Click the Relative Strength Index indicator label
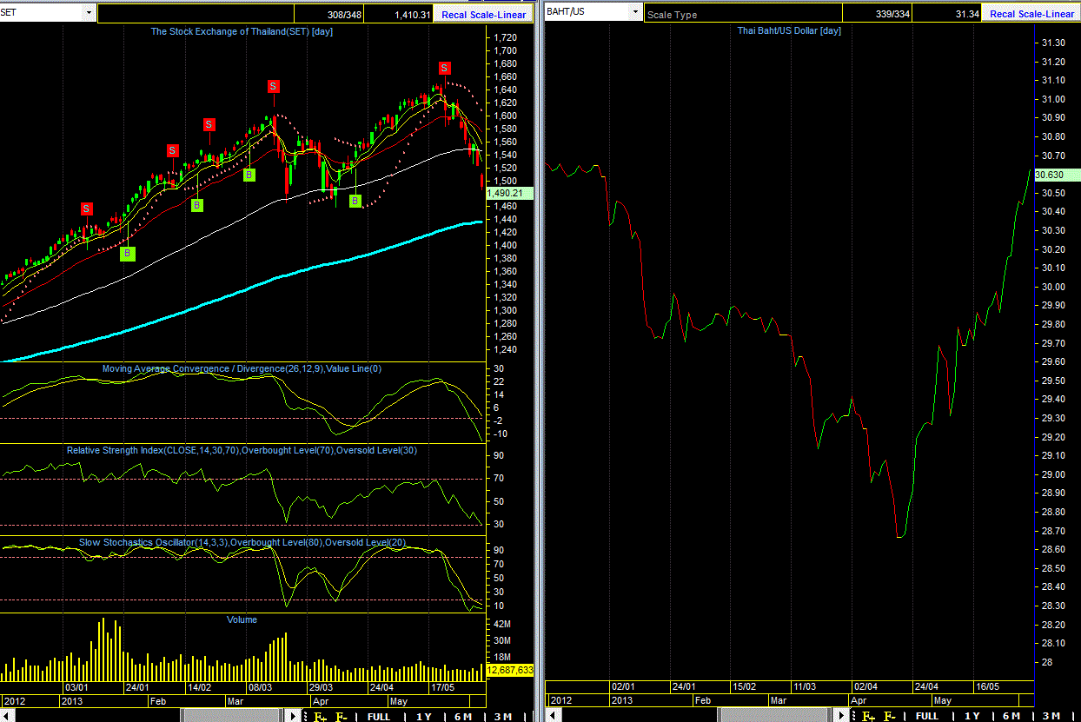This screenshot has width=1081, height=722. [x=242, y=450]
